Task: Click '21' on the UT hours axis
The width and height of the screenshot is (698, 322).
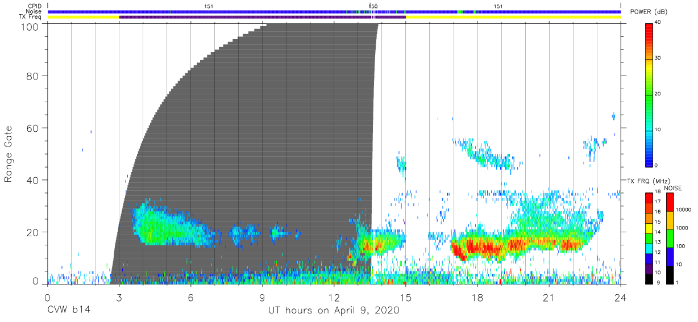Action: pyautogui.click(x=549, y=298)
